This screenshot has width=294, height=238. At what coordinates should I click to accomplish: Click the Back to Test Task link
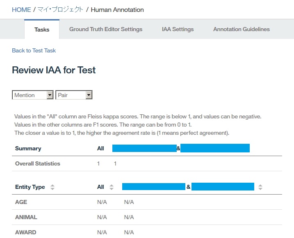click(34, 50)
